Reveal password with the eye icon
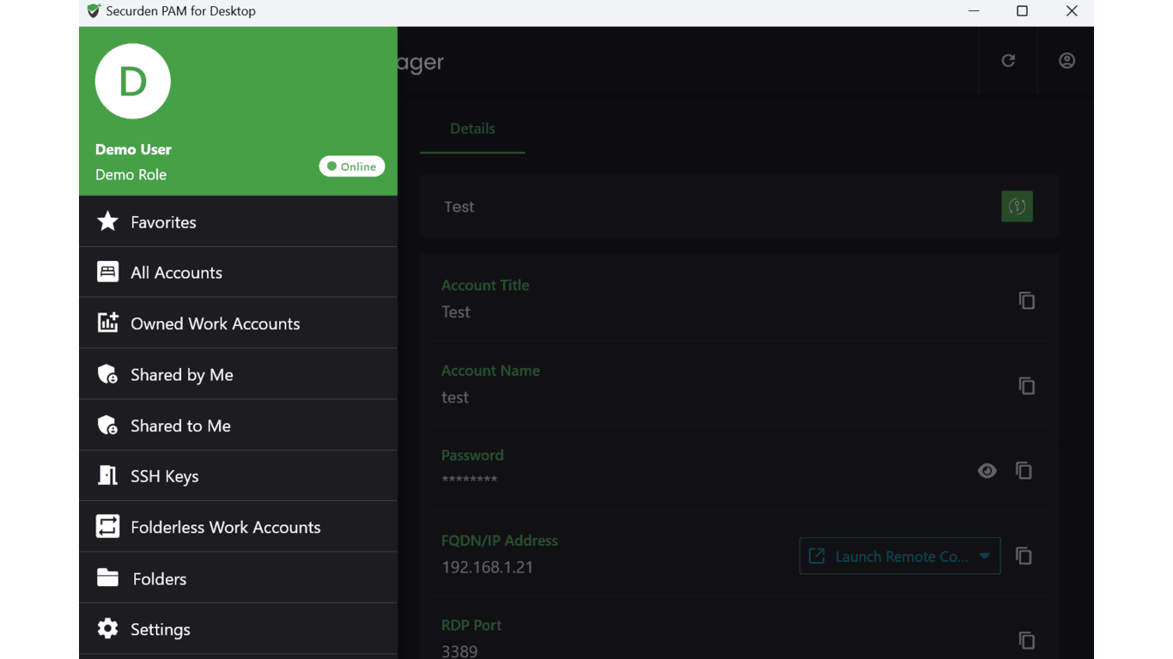Screen dimensions: 1173x659 pyautogui.click(x=987, y=470)
